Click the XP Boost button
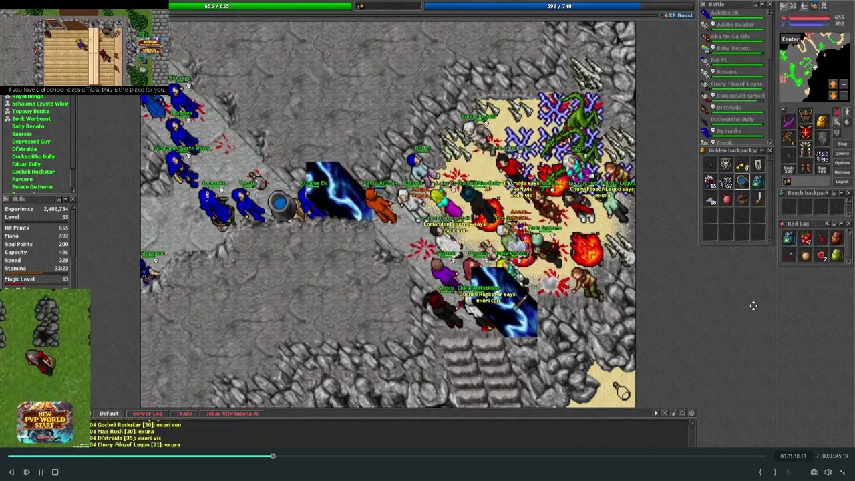 (677, 15)
